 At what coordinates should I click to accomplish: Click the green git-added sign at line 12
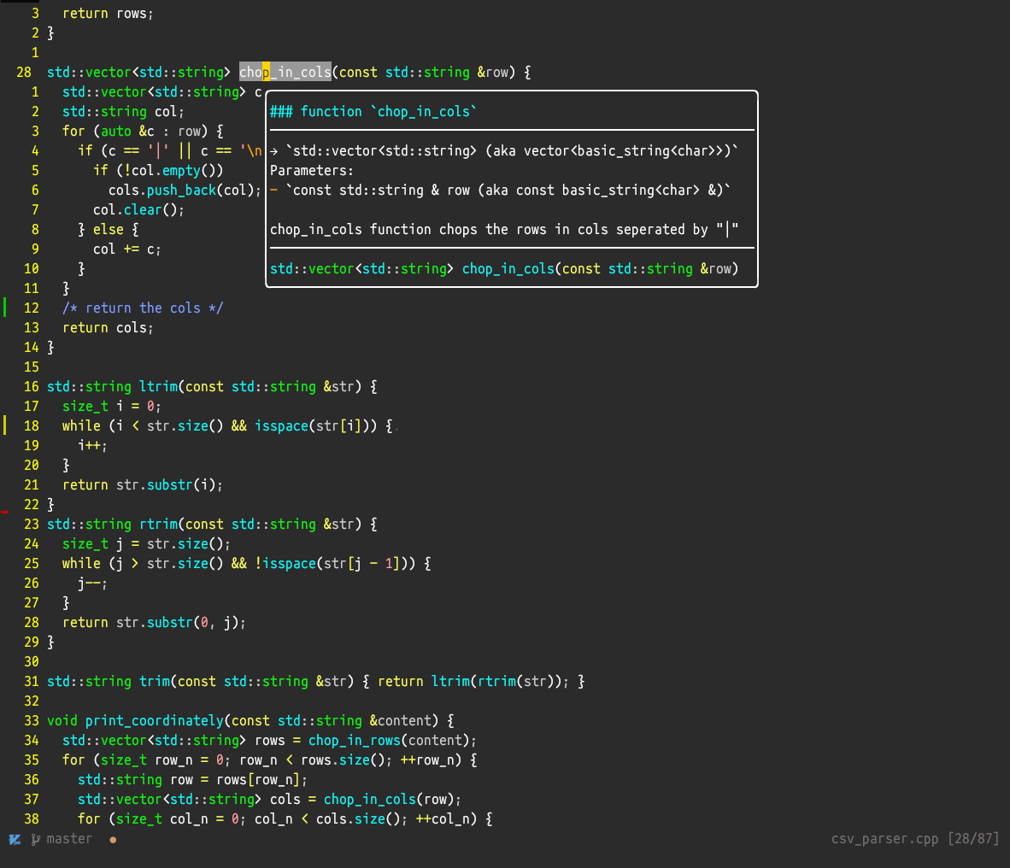(x=5, y=308)
